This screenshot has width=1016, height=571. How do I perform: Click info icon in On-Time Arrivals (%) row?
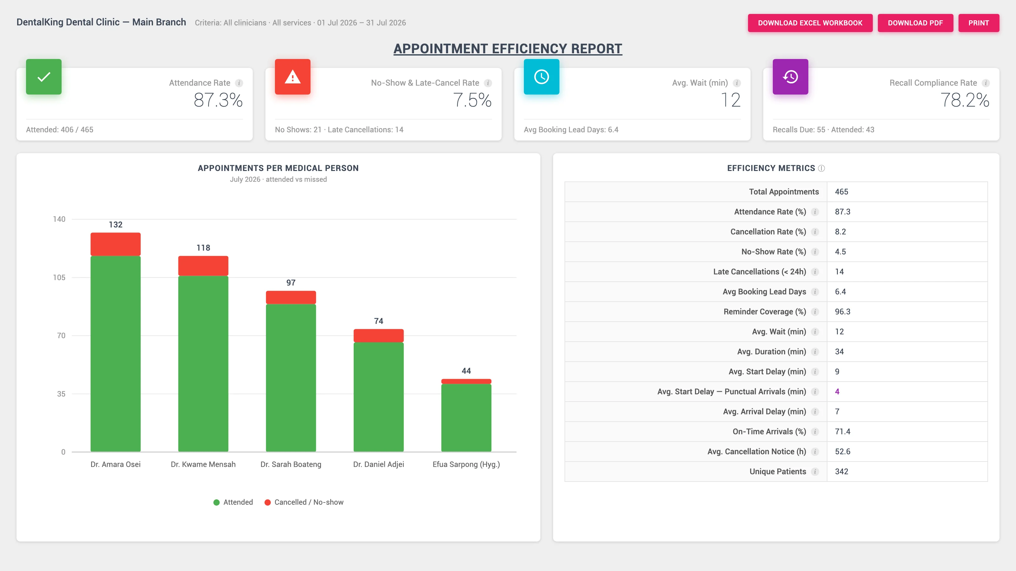(x=815, y=432)
